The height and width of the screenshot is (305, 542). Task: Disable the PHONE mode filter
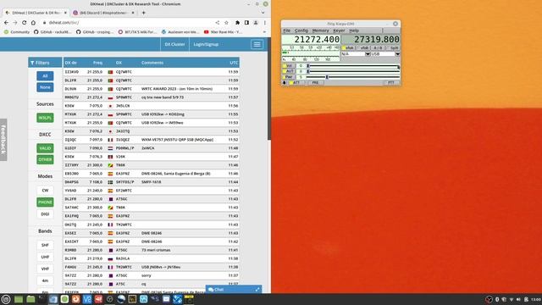tap(45, 202)
